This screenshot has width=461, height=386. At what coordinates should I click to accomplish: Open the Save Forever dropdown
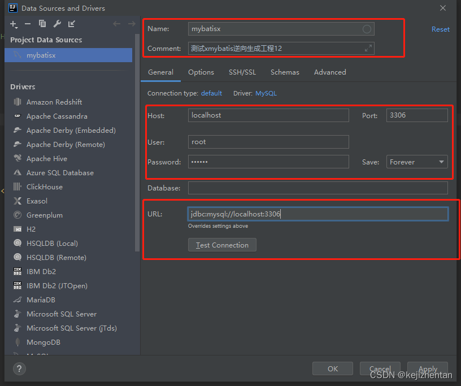(417, 162)
